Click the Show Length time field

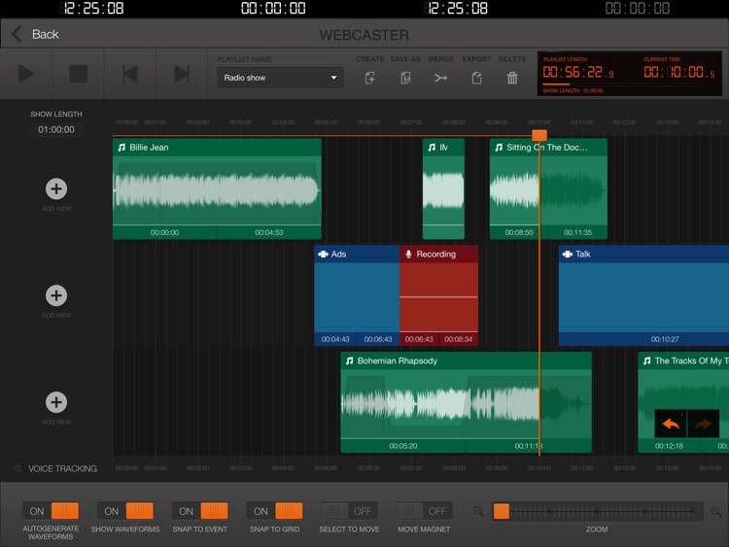tap(56, 129)
